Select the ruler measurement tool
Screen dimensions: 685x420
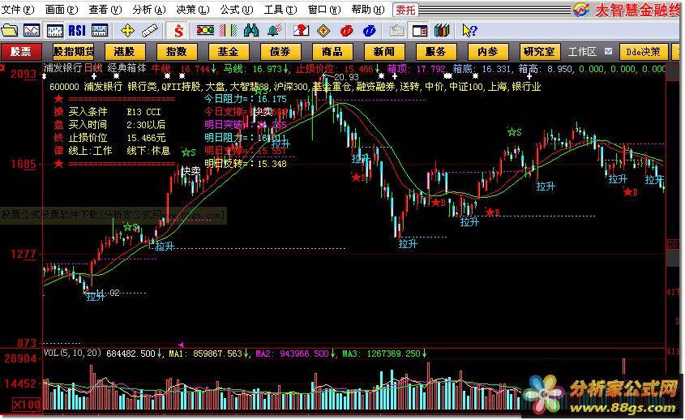click(x=150, y=31)
